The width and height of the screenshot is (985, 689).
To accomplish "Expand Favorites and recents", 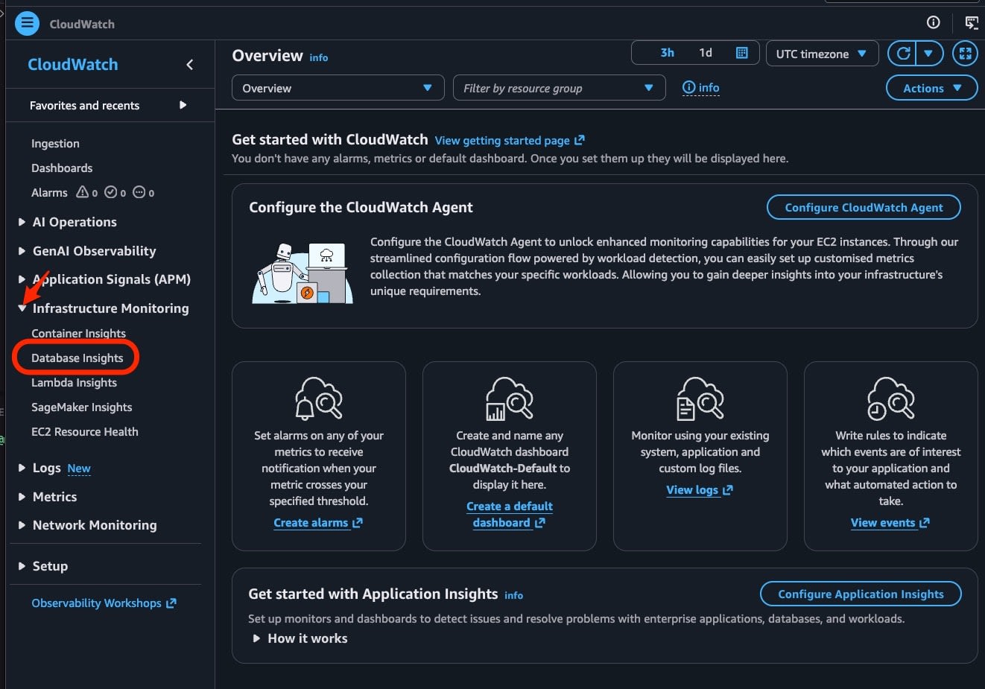I will (183, 105).
